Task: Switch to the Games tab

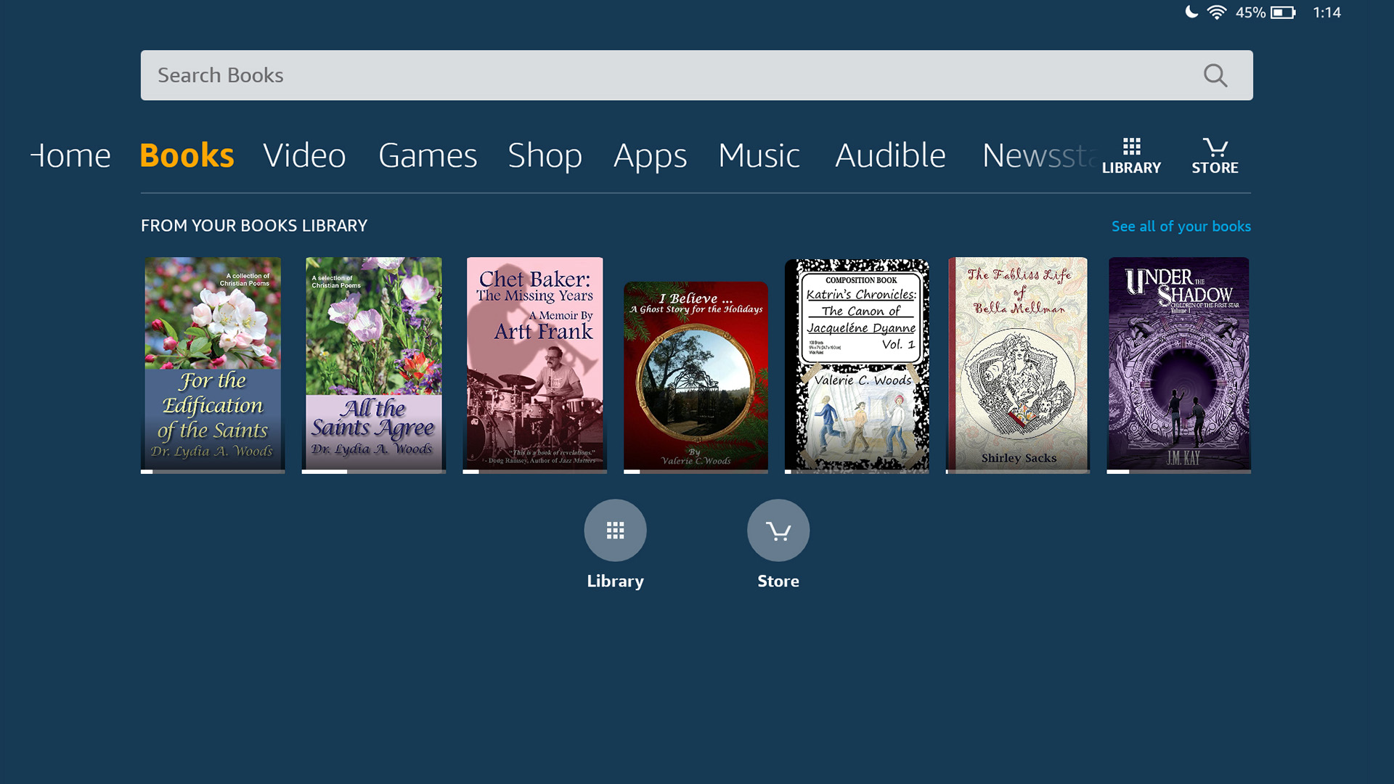Action: pyautogui.click(x=428, y=155)
